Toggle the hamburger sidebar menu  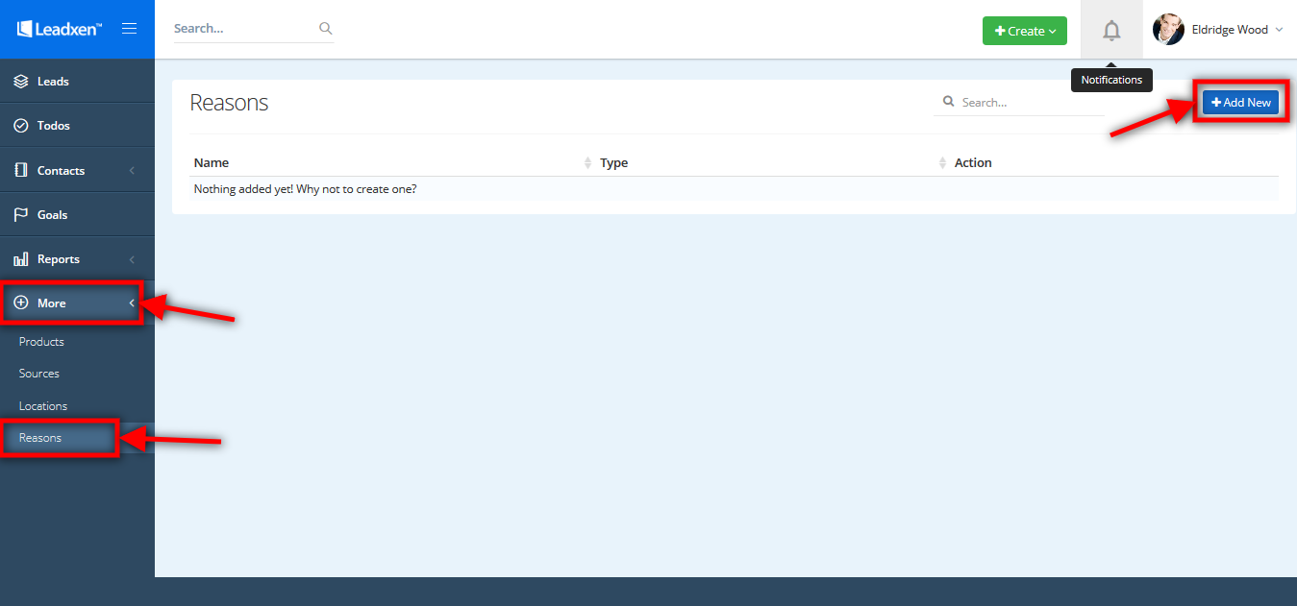[129, 29]
